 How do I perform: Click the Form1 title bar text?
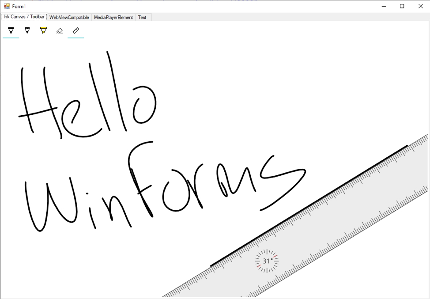pyautogui.click(x=19, y=6)
